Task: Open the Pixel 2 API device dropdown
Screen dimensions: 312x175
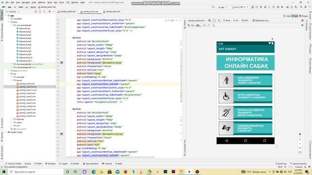Action: tap(240, 7)
